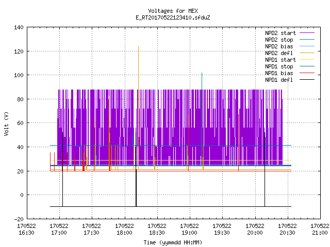The width and height of the screenshot is (330, 247).
Task: Click the x-axis tick label 21:00
Action: 320,233
